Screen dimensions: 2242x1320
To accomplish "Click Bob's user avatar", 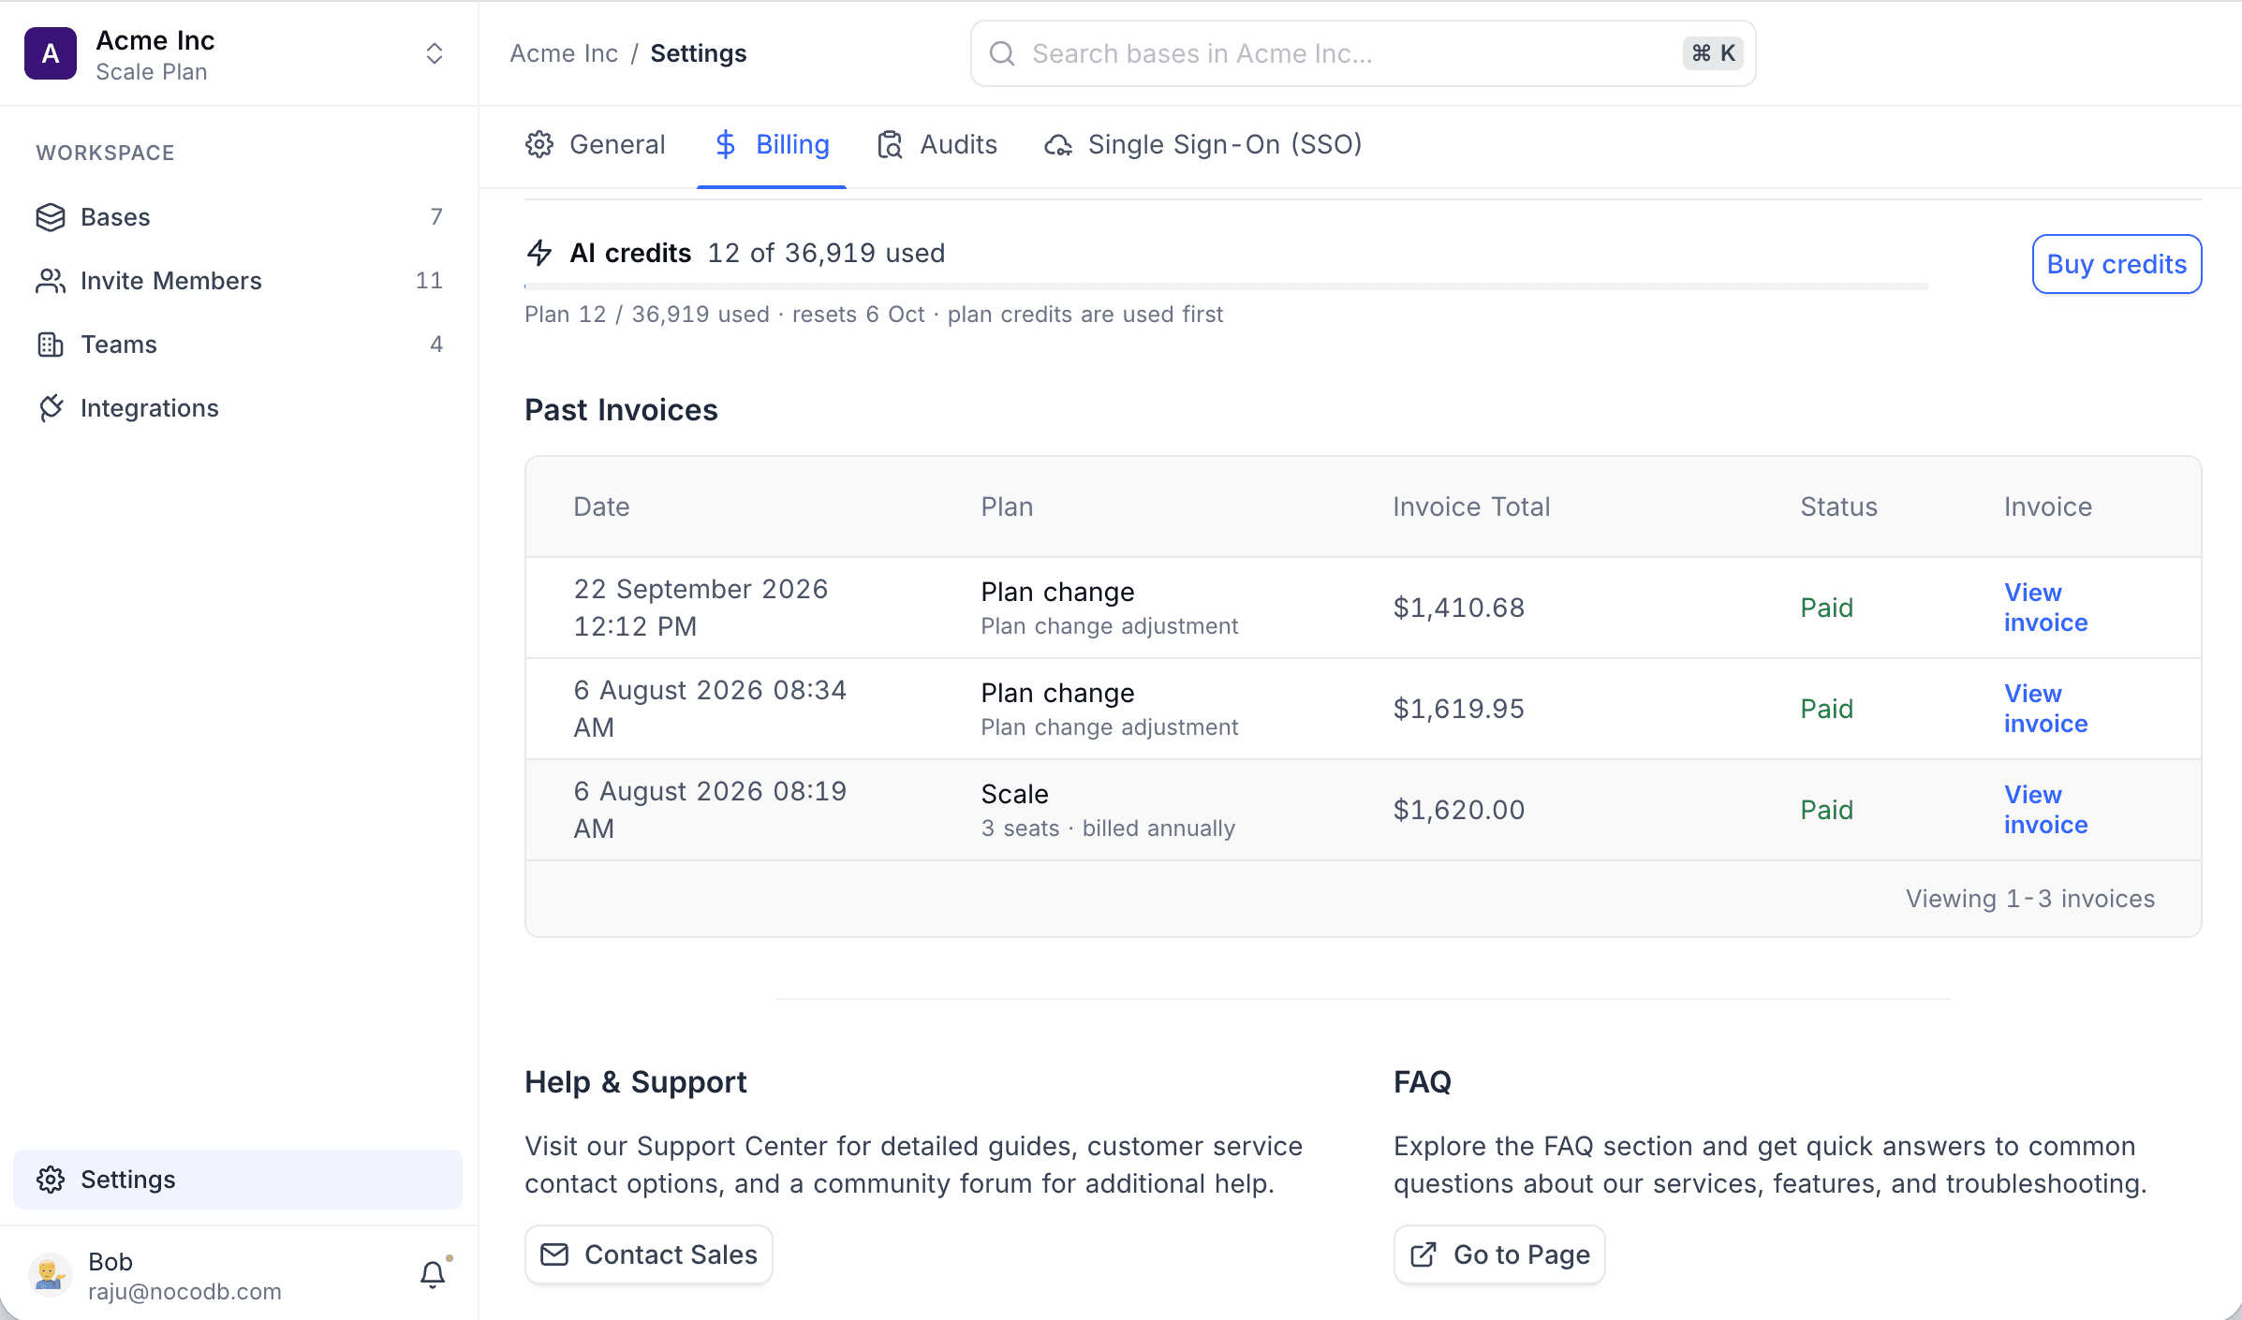I will (51, 1275).
